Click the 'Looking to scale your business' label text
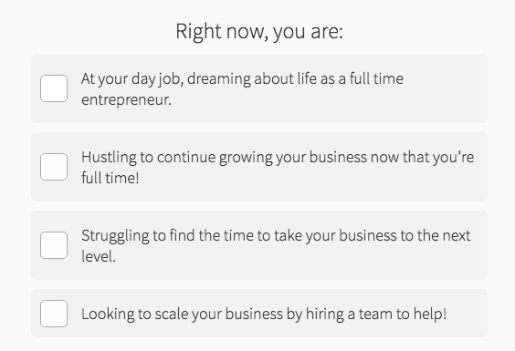 [264, 314]
